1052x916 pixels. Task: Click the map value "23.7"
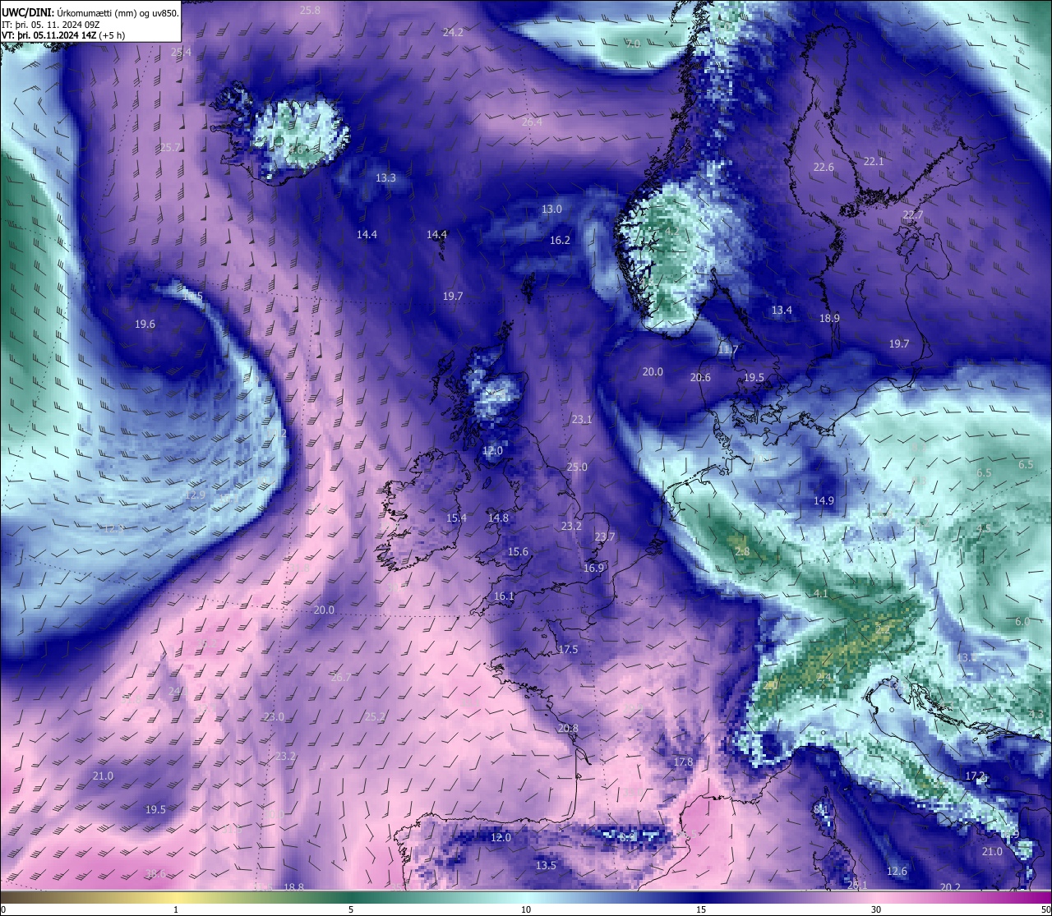[605, 536]
